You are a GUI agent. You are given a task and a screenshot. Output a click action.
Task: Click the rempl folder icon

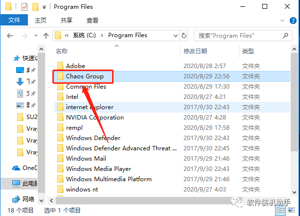click(x=60, y=127)
